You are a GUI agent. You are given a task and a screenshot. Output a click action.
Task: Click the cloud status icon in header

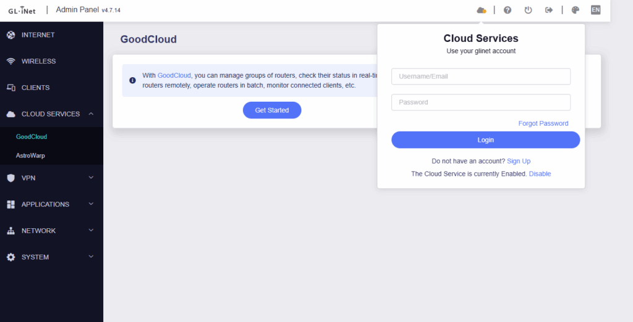tap(481, 10)
